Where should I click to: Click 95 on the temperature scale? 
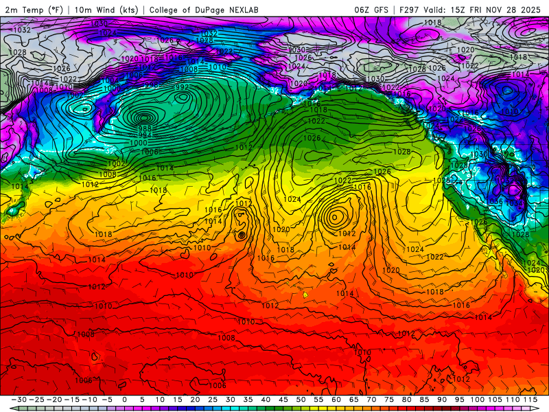point(459,400)
